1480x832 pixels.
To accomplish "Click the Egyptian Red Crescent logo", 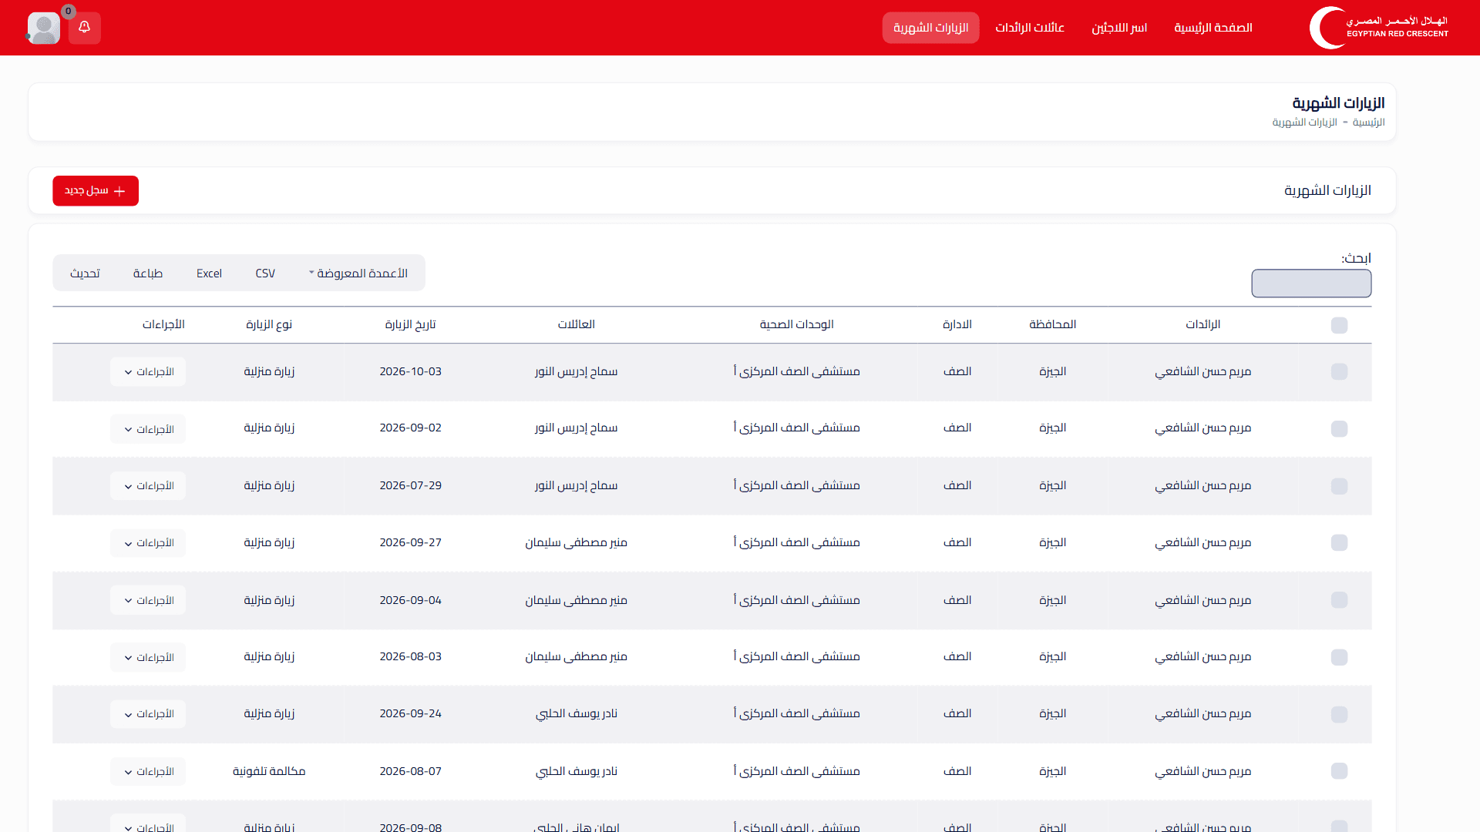I will pyautogui.click(x=1379, y=28).
